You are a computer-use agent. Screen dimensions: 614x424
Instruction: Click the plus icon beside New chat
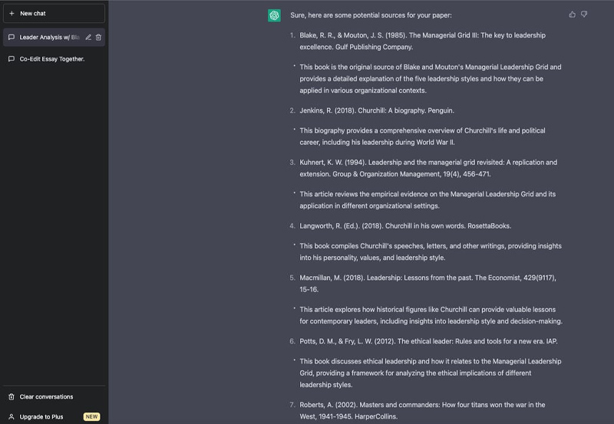pyautogui.click(x=12, y=13)
